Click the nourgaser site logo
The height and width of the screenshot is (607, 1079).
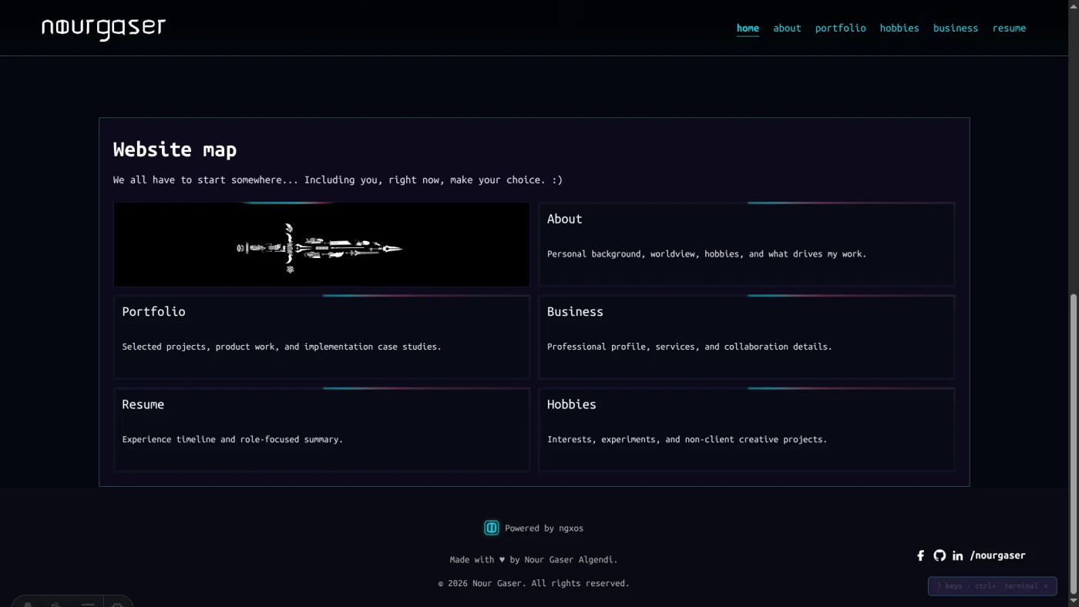point(103,29)
